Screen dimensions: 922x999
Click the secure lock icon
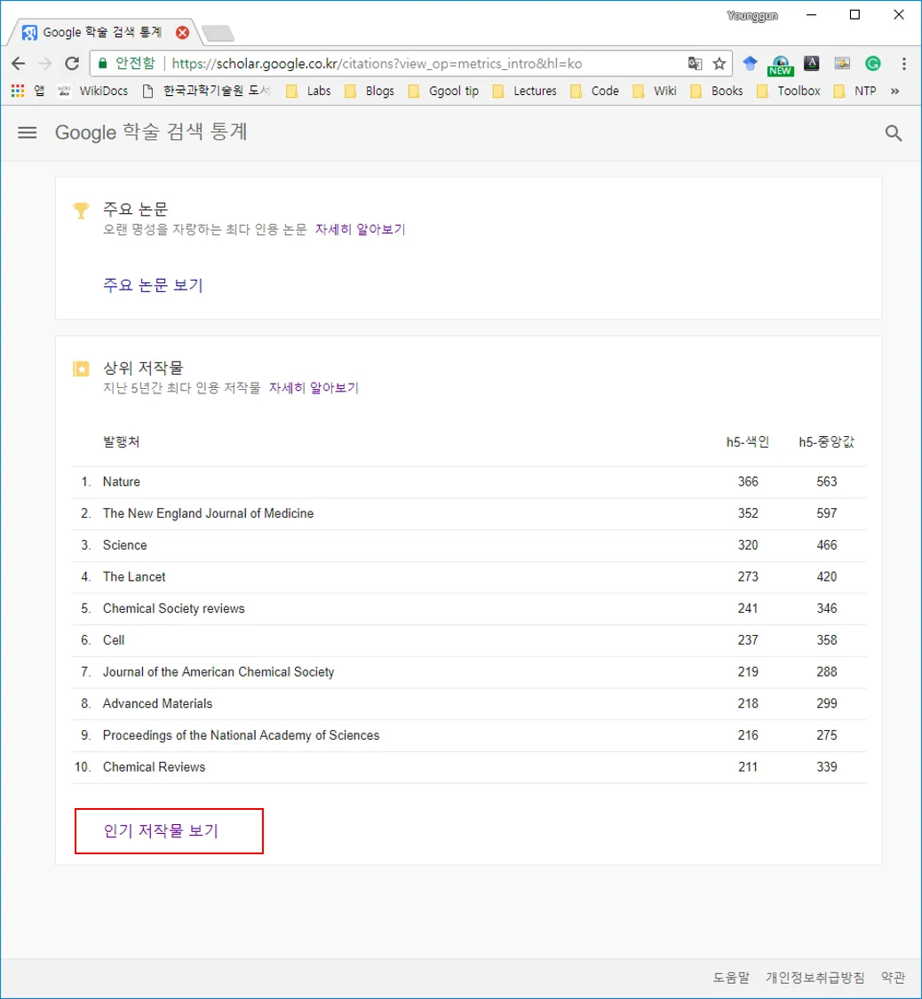pyautogui.click(x=102, y=63)
